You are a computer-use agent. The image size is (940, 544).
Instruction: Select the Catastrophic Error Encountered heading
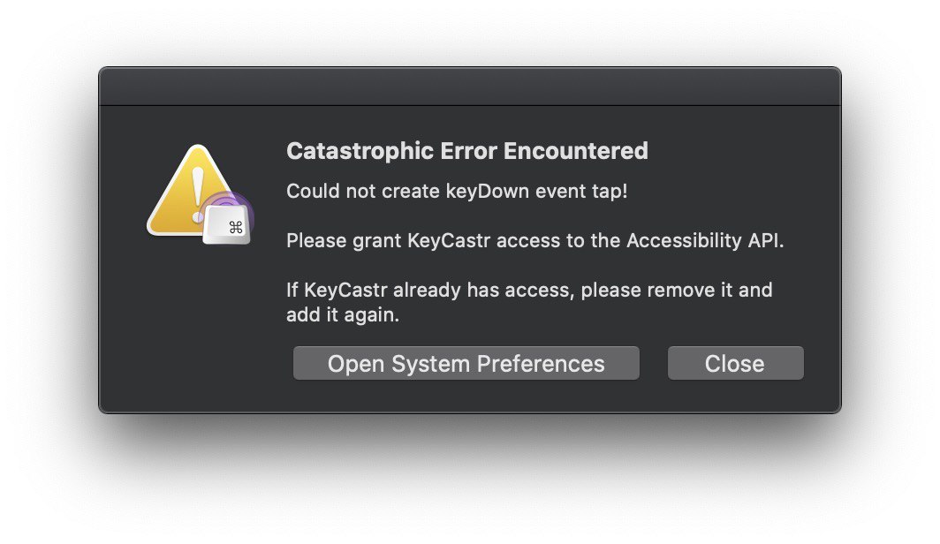(x=467, y=151)
